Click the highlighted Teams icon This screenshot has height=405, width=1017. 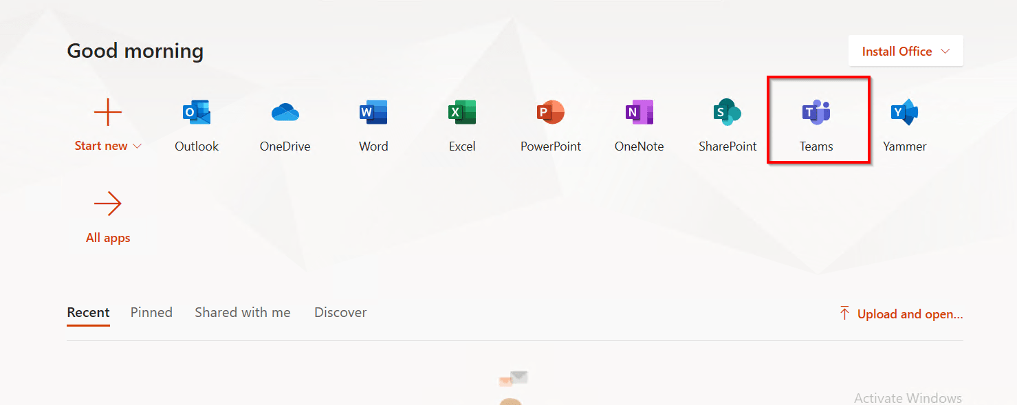coord(816,113)
